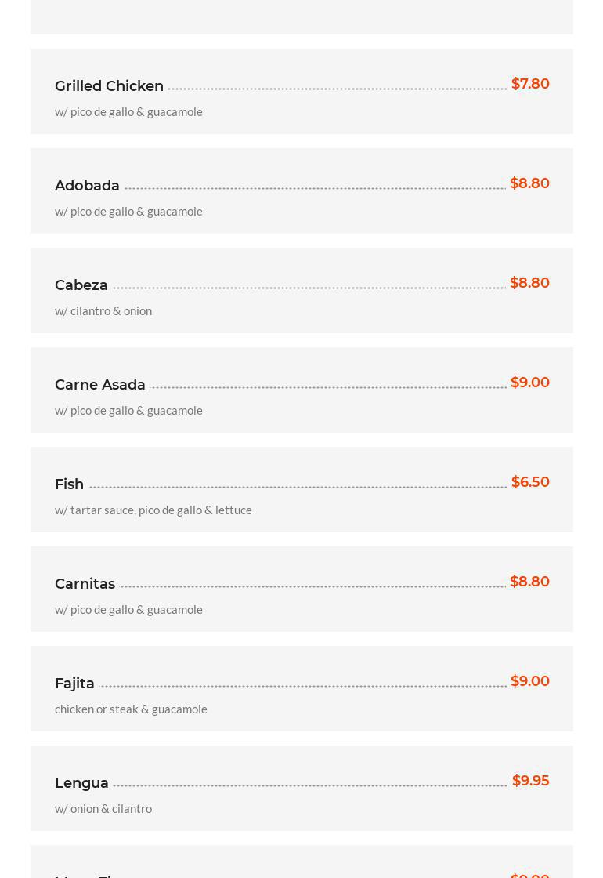Select the Lengua menu item name
This screenshot has width=603, height=878.
coord(81,783)
